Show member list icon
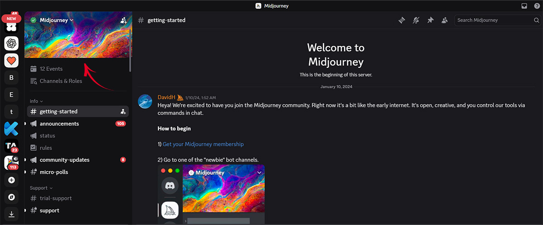Image resolution: width=543 pixels, height=225 pixels. pyautogui.click(x=444, y=20)
